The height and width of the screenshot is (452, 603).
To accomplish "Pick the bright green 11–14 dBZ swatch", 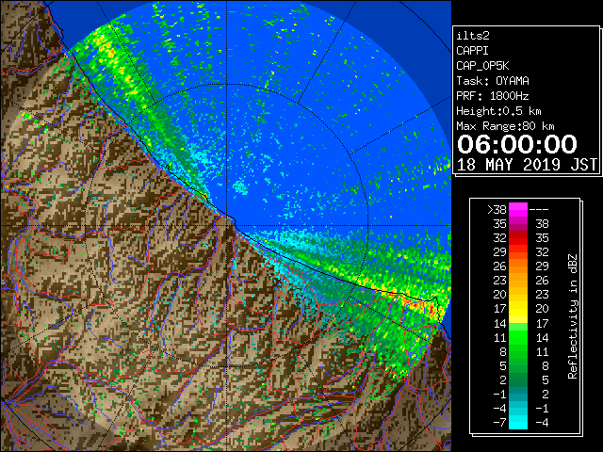I will click(x=518, y=337).
